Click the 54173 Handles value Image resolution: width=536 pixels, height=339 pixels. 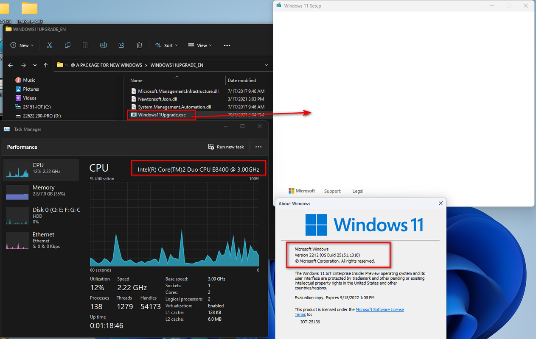pyautogui.click(x=151, y=306)
